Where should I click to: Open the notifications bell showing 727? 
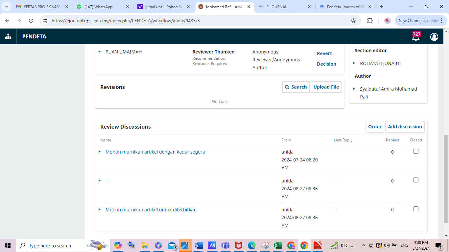pyautogui.click(x=416, y=37)
